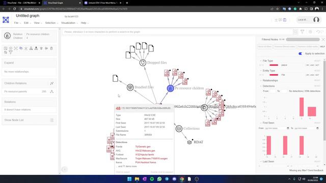The height and width of the screenshot is (183, 326).
Task: Click the expand-arrows icon in node toolbar
Action: pos(16,48)
